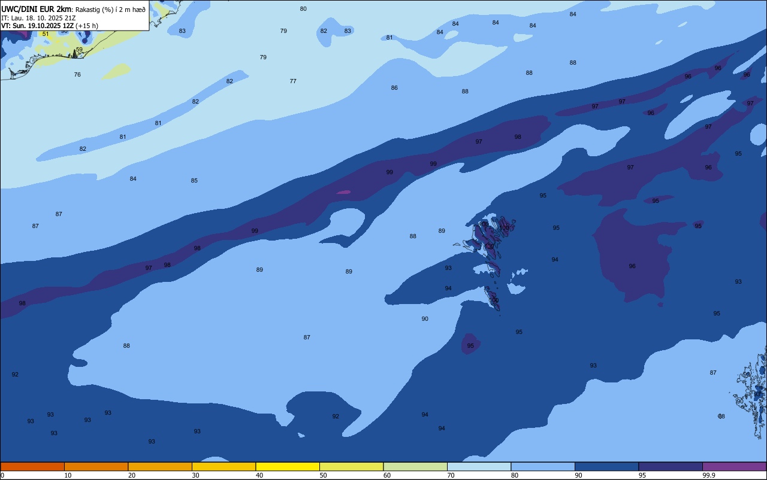The width and height of the screenshot is (767, 480).
Task: Pick the purple legend segment above 99.9
Action: (734, 466)
